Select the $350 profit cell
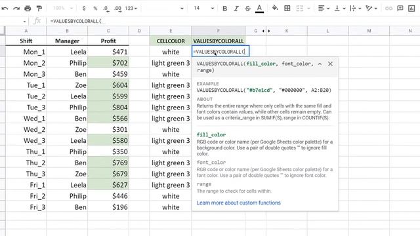Screen dimensions: 420x236 108,151
